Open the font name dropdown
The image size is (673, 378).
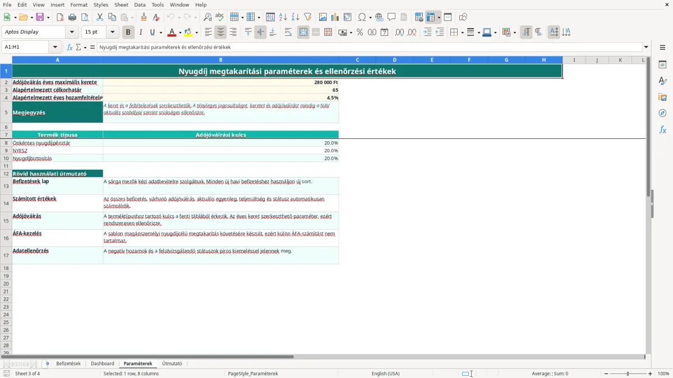72,32
